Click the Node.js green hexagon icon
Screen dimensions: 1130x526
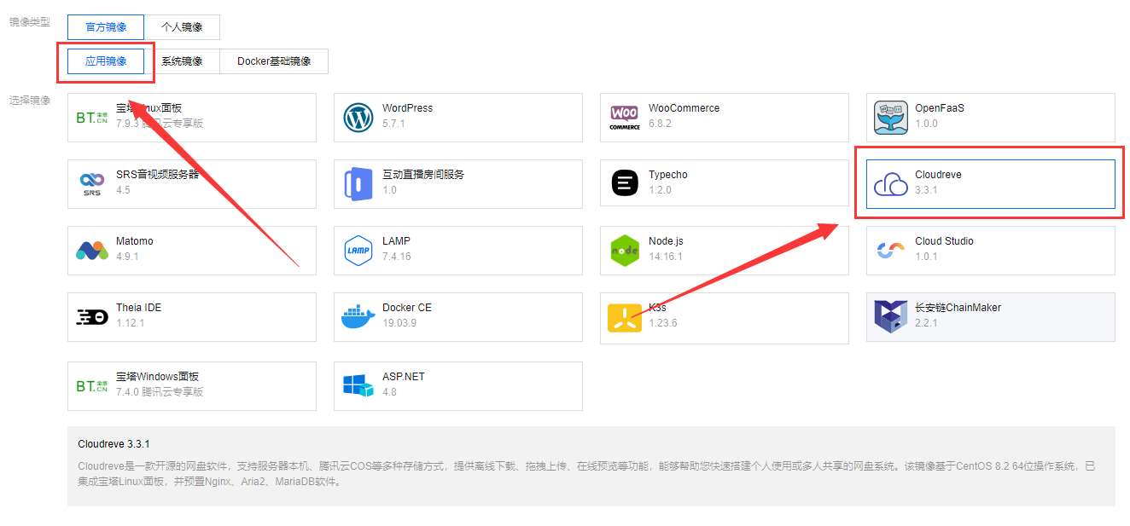[625, 251]
